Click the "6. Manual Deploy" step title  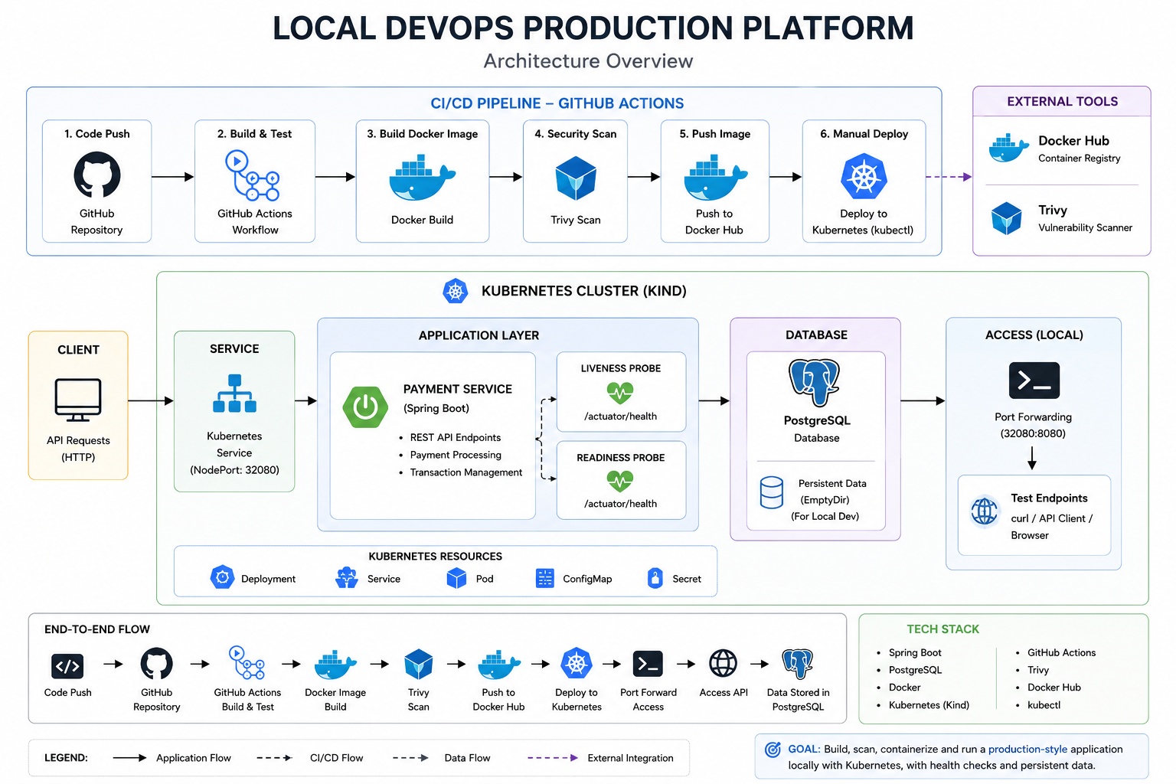(x=864, y=134)
